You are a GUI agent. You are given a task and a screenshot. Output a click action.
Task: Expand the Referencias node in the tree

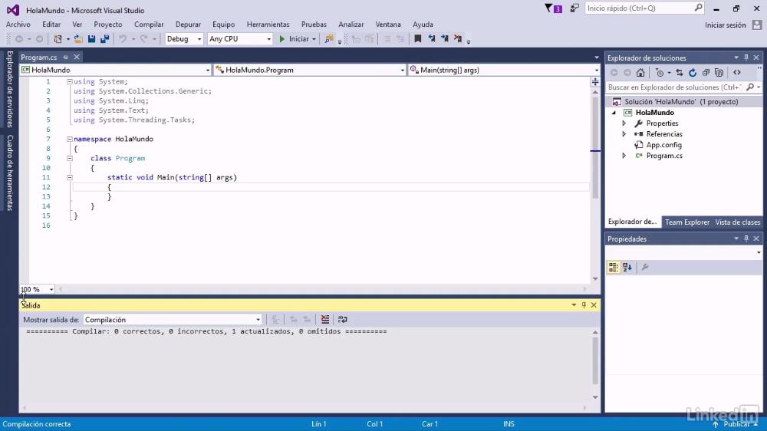point(624,134)
